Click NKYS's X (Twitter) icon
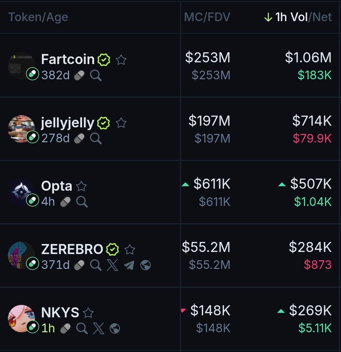This screenshot has height=352, width=341. (98, 328)
